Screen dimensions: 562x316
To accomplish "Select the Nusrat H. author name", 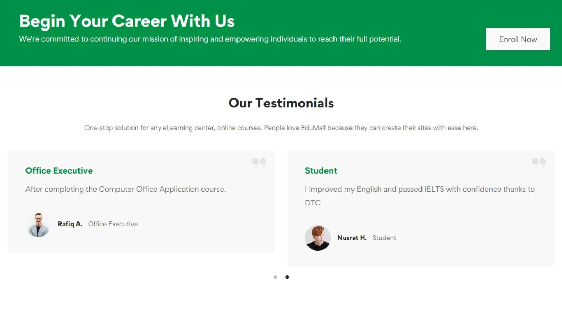I will (x=352, y=238).
